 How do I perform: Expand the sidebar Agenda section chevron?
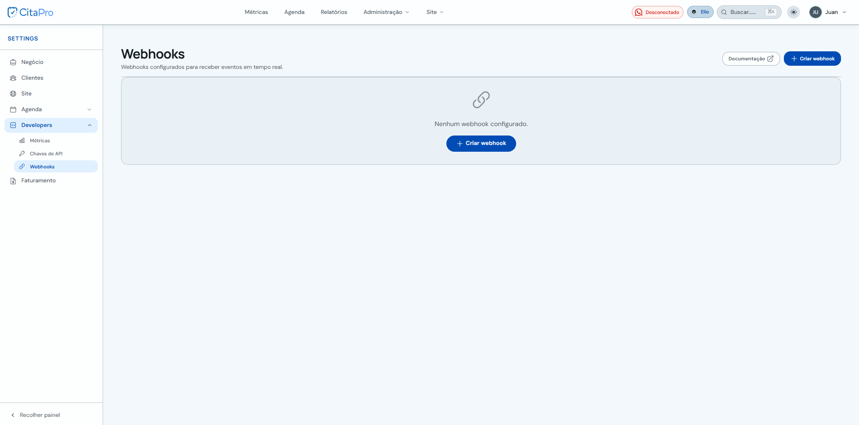click(89, 109)
